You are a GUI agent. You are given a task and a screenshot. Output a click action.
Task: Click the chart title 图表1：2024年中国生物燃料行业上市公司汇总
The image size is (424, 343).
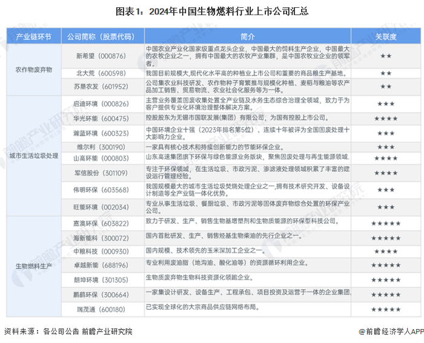pyautogui.click(x=212, y=12)
